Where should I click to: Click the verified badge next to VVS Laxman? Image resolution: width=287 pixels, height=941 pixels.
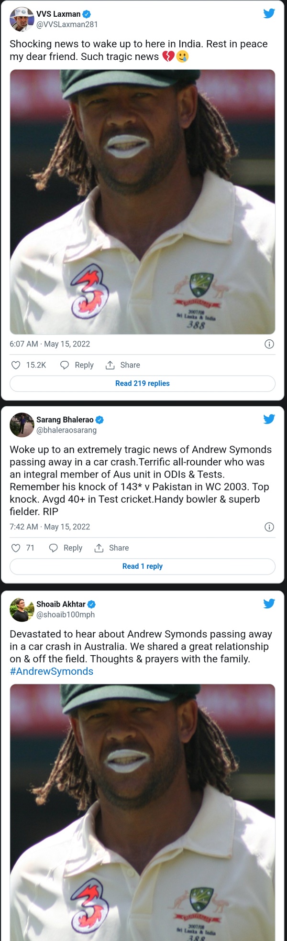(86, 14)
